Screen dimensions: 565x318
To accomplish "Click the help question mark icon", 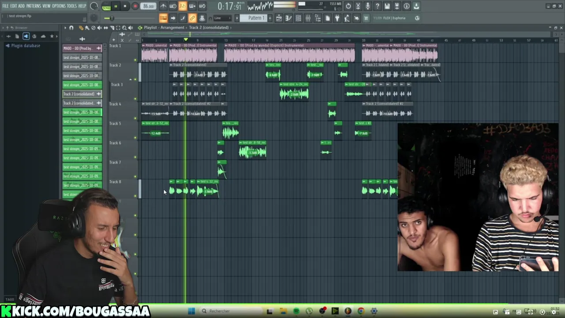I will click(377, 6).
